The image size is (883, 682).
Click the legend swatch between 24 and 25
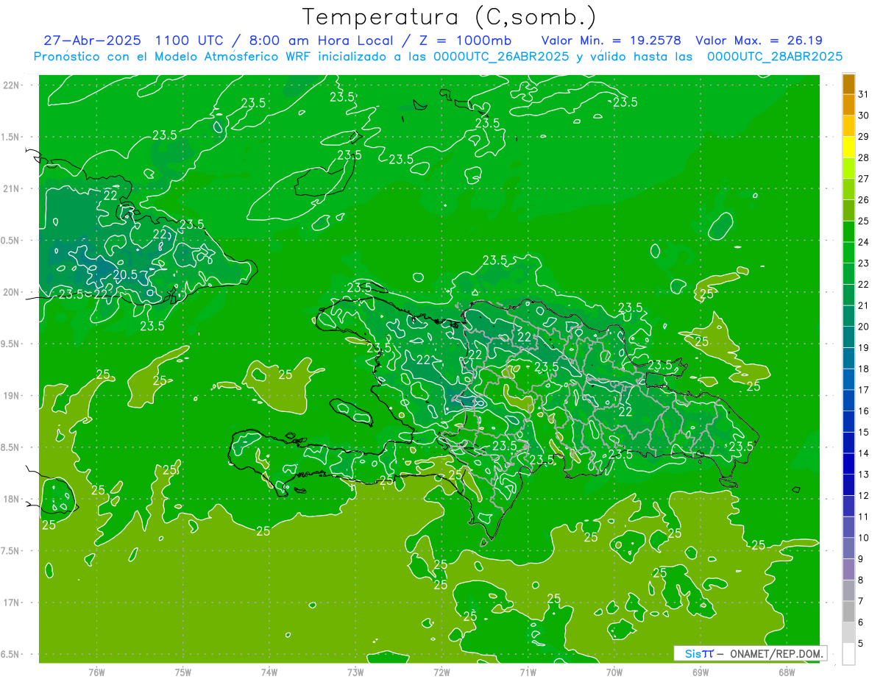(x=848, y=232)
